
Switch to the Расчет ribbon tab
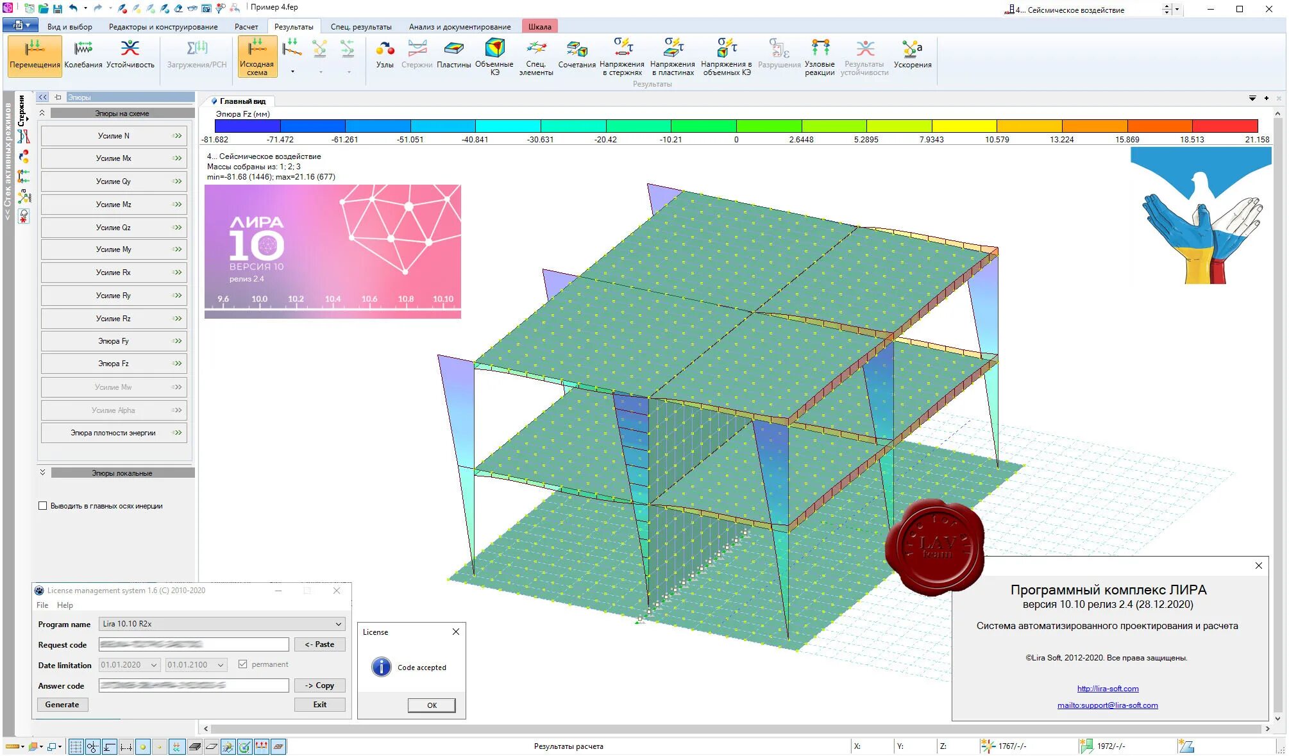[246, 27]
